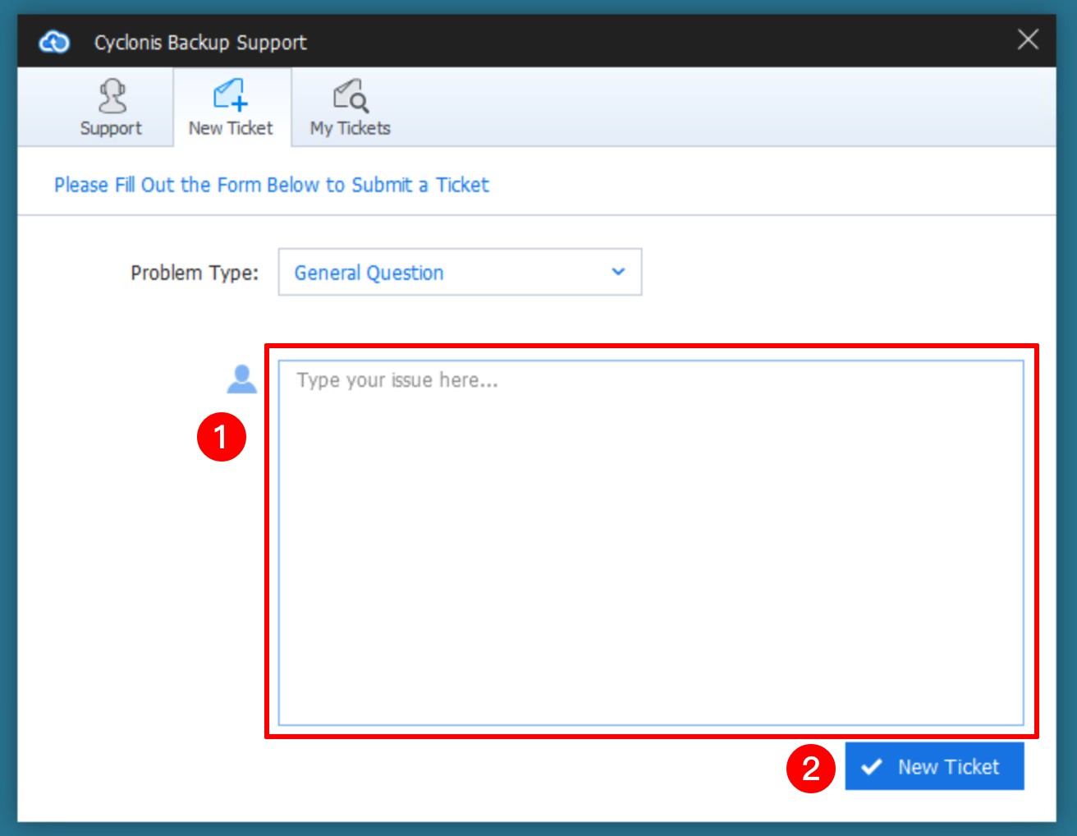Select the Support headset icon

coord(113,95)
